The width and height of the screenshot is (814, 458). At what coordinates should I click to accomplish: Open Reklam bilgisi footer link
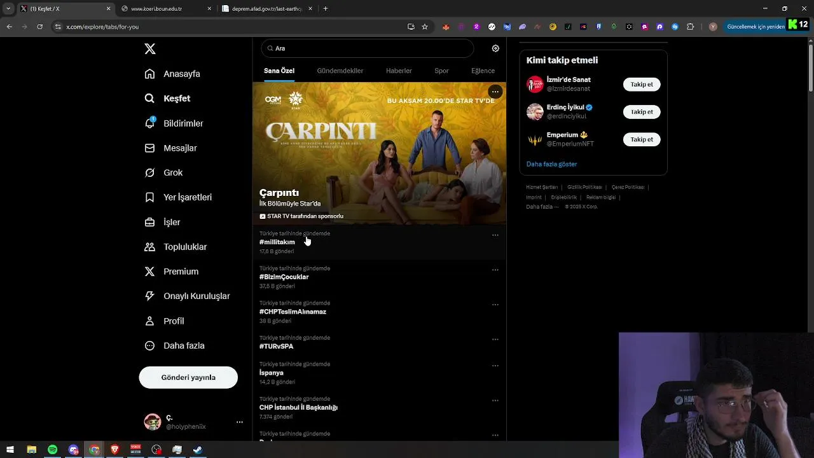601,197
